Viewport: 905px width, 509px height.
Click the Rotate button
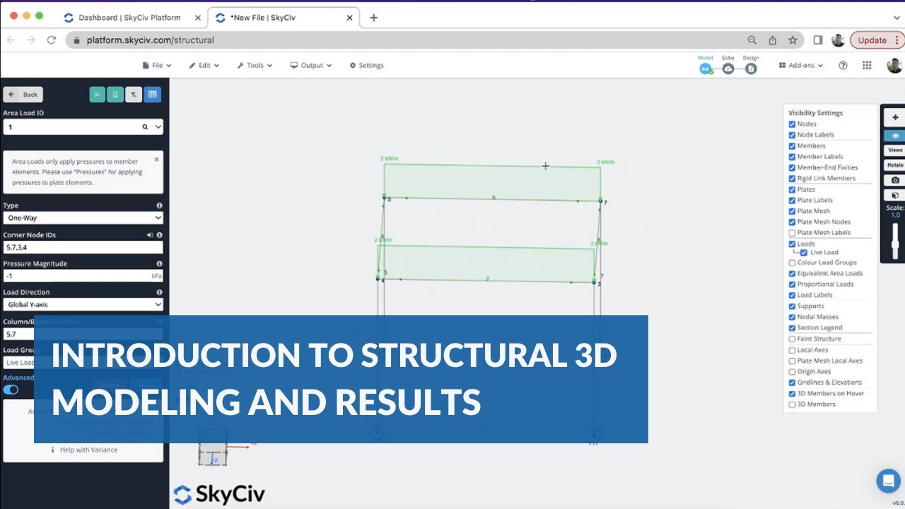coord(895,165)
